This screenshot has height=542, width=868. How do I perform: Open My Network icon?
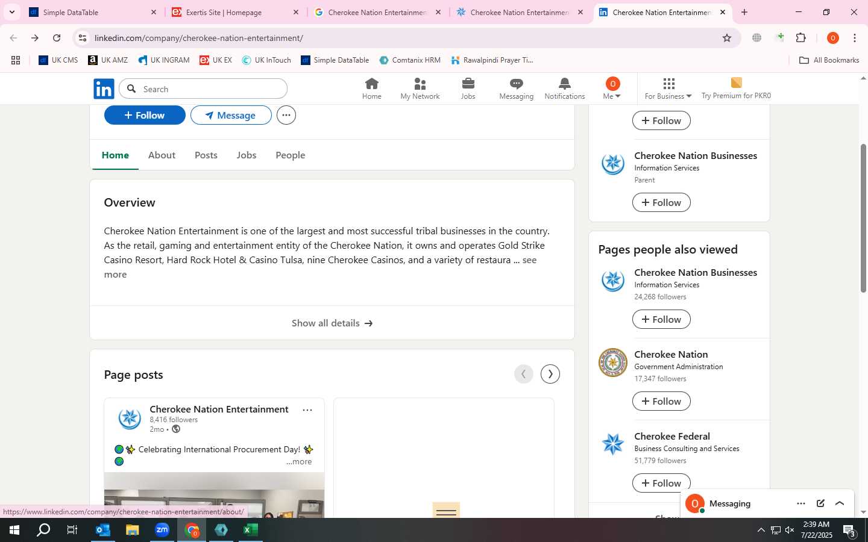(420, 89)
